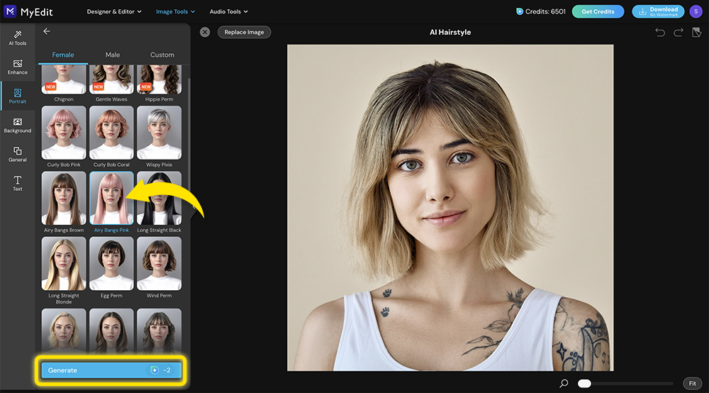The width and height of the screenshot is (709, 393).
Task: Click the Fit zoom button
Action: tap(692, 384)
